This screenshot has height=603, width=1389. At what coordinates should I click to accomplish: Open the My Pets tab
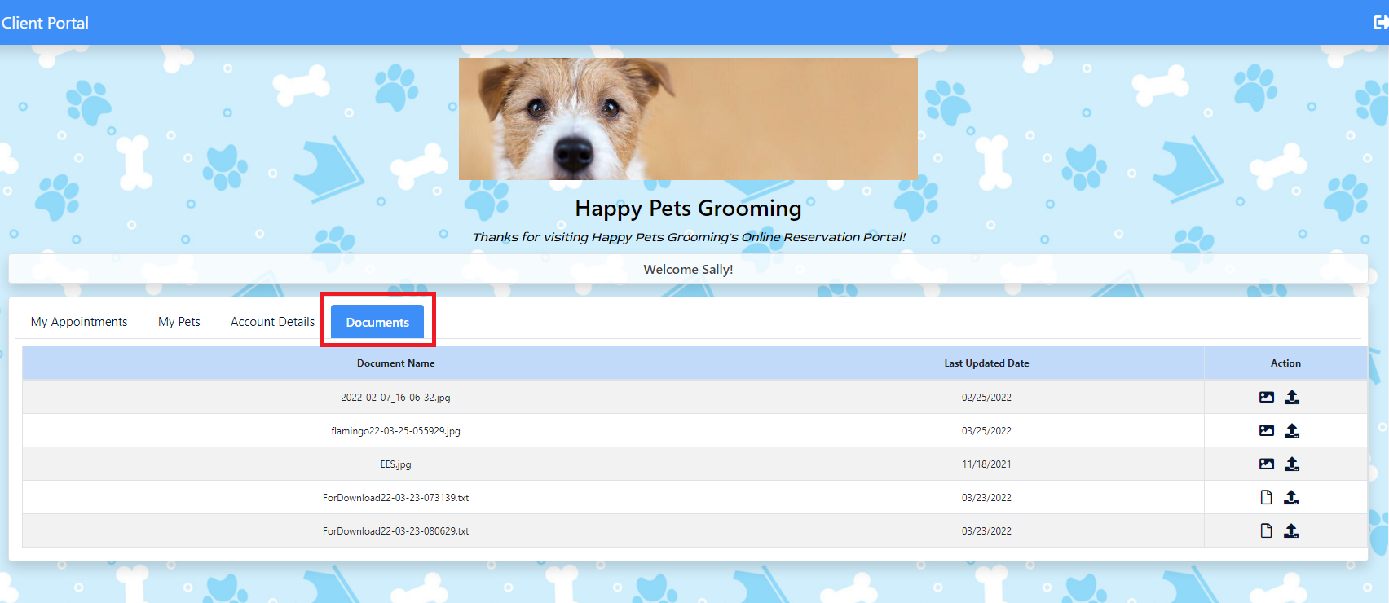179,322
